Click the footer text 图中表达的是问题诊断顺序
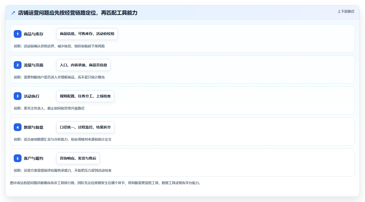 (106, 183)
